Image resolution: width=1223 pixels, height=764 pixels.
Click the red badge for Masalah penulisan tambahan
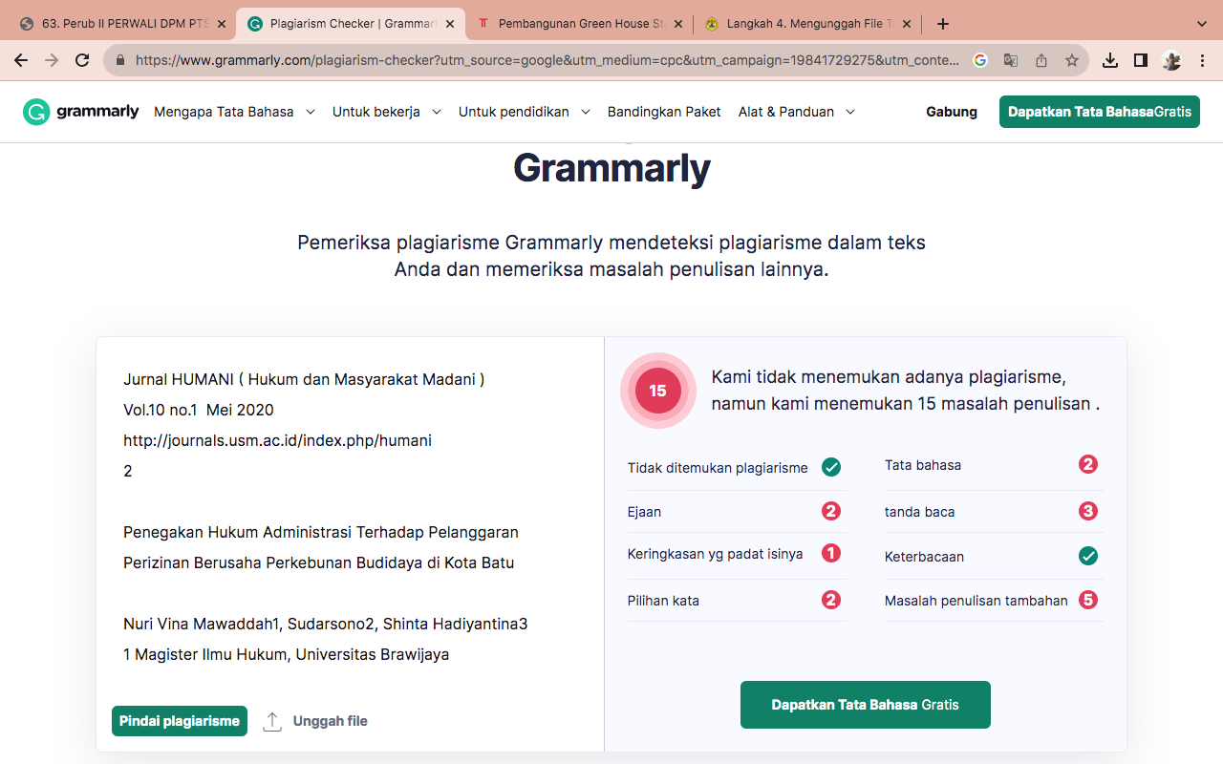pyautogui.click(x=1088, y=600)
